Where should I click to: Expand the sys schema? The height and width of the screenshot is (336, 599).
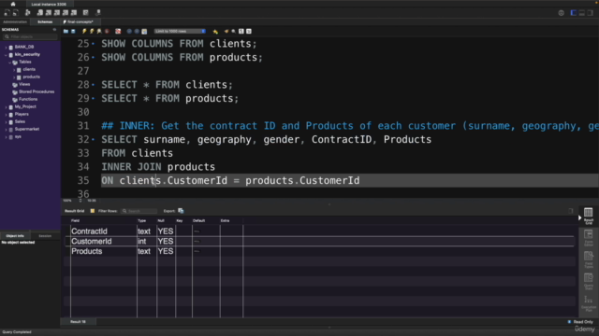6,137
